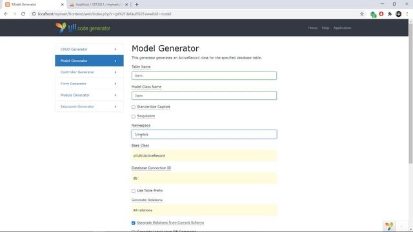Open a new browser tab with plus

[x=136, y=5]
